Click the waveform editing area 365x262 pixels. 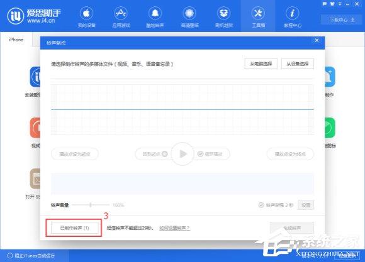tap(182, 109)
